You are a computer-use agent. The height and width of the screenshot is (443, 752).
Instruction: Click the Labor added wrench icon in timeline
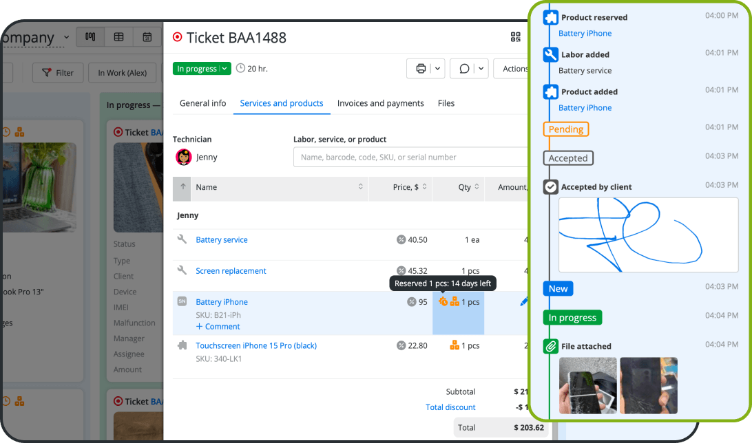point(551,54)
